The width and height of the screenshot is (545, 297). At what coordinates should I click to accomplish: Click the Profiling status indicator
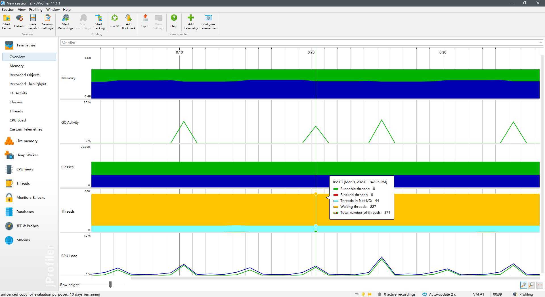[x=523, y=294]
